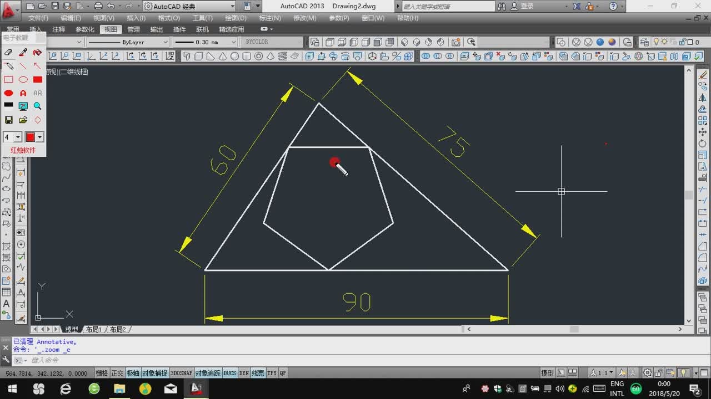Image resolution: width=711 pixels, height=399 pixels.
Task: Click the magnifier icon in floating palette
Action: (38, 106)
